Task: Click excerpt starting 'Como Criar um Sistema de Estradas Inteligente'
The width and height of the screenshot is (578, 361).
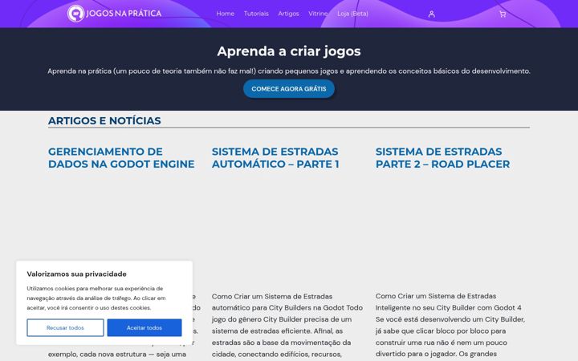Action: click(450, 326)
